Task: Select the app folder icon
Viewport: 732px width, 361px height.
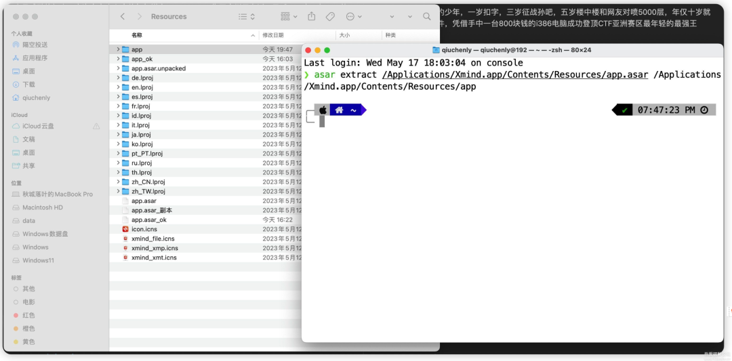Action: tap(125, 49)
